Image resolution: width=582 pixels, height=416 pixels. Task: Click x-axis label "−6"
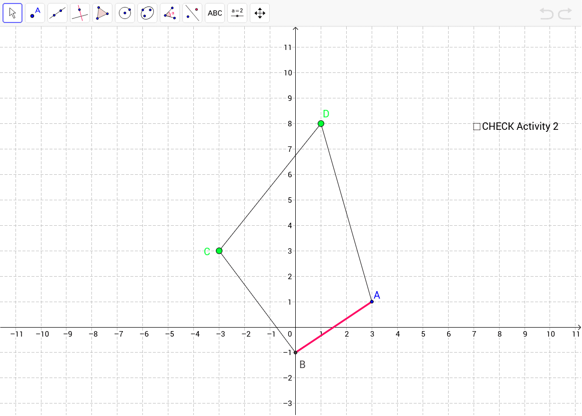[144, 334]
